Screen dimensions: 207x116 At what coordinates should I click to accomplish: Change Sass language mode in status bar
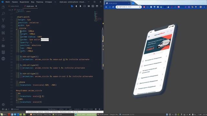[x=71, y=109]
